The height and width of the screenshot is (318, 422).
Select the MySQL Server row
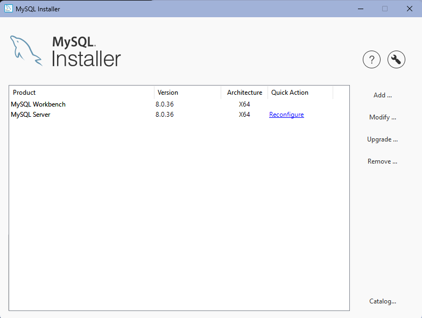[179, 115]
